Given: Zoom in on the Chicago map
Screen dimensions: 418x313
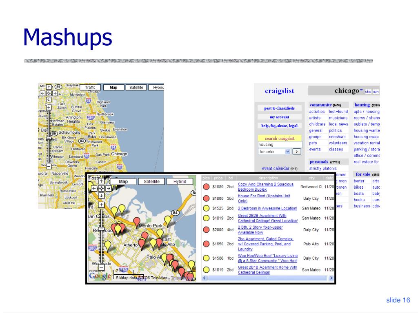Looking at the screenshot, I should pyautogui.click(x=49, y=108).
